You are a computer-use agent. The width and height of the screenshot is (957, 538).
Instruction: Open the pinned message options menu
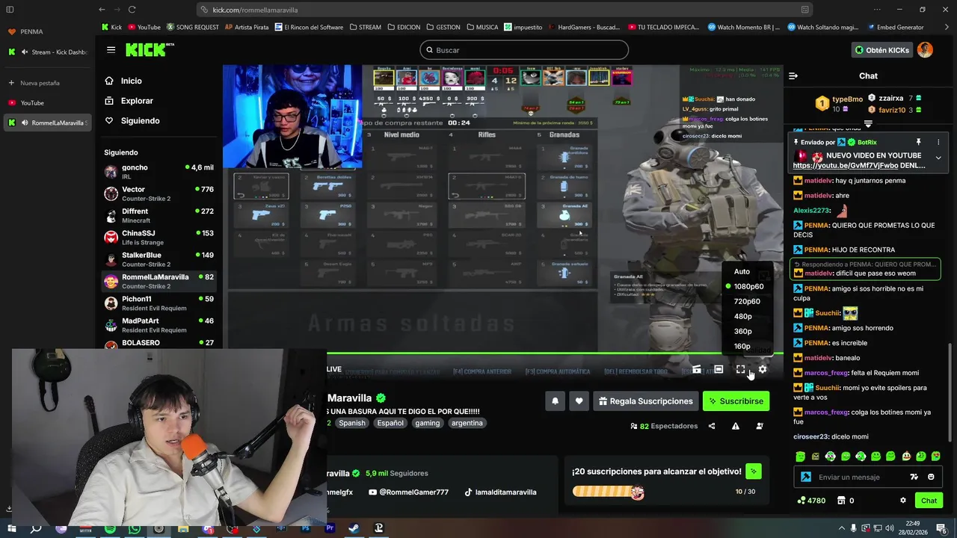point(938,142)
